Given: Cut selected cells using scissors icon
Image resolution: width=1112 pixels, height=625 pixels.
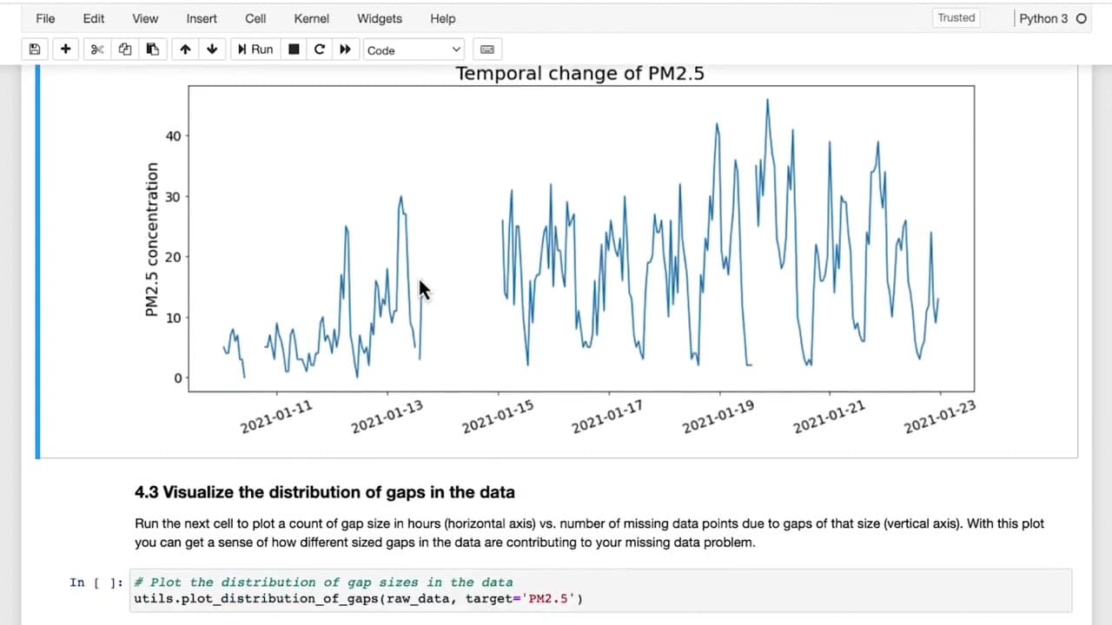Looking at the screenshot, I should pyautogui.click(x=97, y=49).
